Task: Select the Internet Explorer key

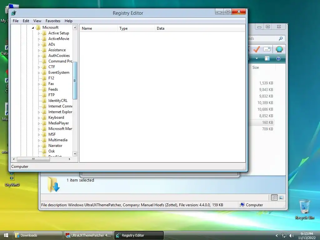Action: pos(60,112)
